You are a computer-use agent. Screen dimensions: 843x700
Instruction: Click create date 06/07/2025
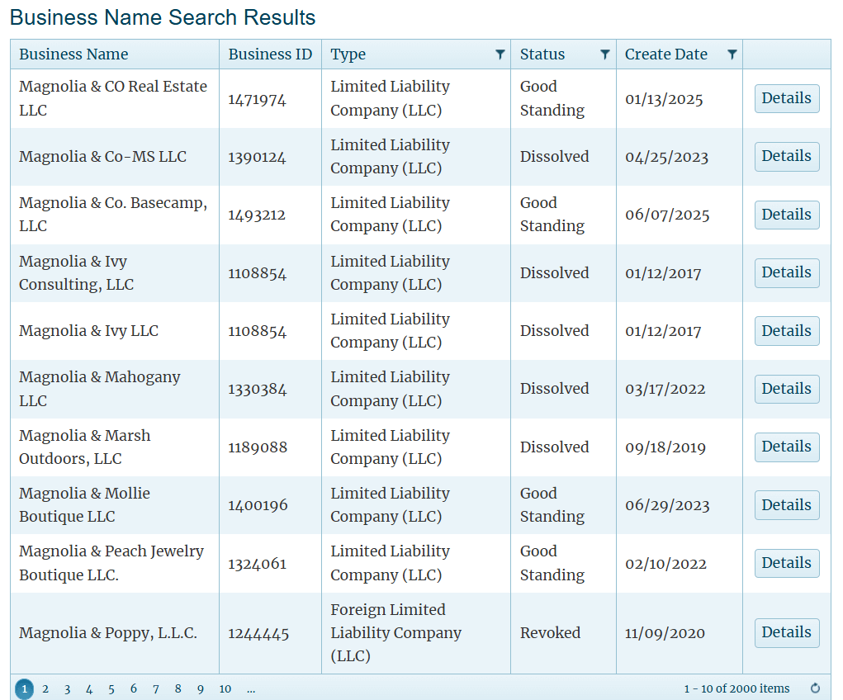click(667, 215)
